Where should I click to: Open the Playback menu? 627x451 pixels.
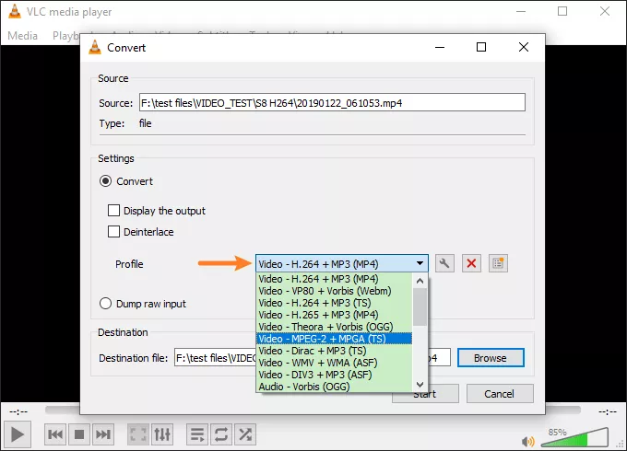click(66, 36)
